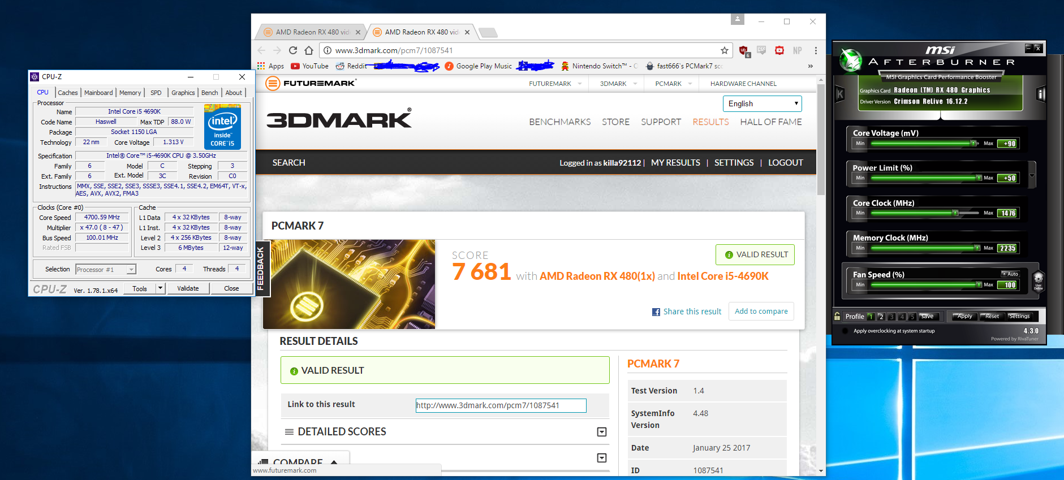The height and width of the screenshot is (480, 1064).
Task: Click the NP extension icon
Action: pos(798,50)
